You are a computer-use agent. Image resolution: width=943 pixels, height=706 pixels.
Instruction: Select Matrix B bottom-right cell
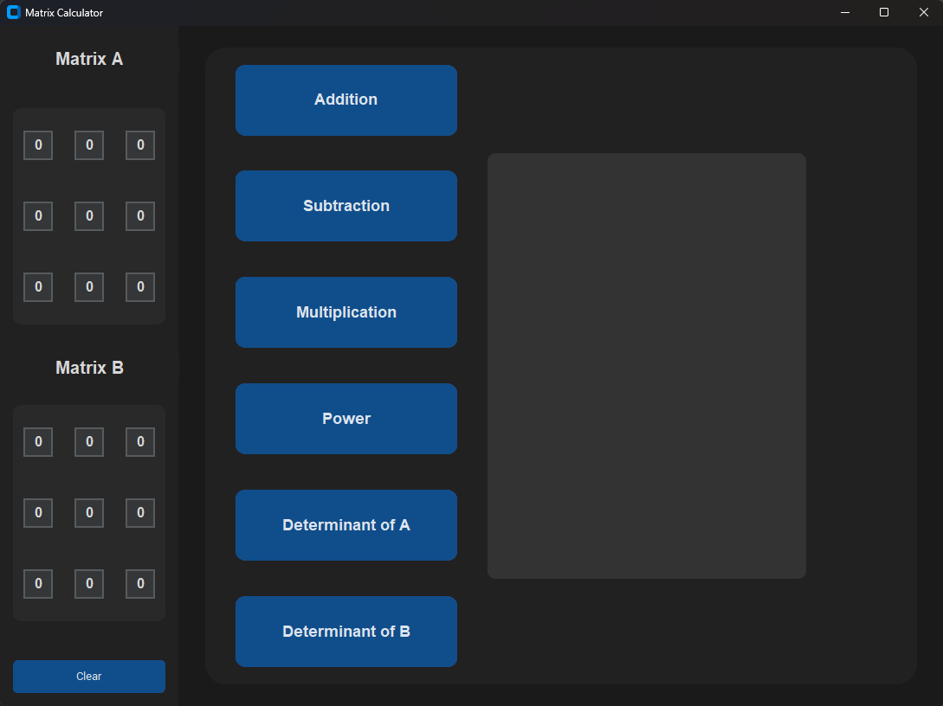139,583
